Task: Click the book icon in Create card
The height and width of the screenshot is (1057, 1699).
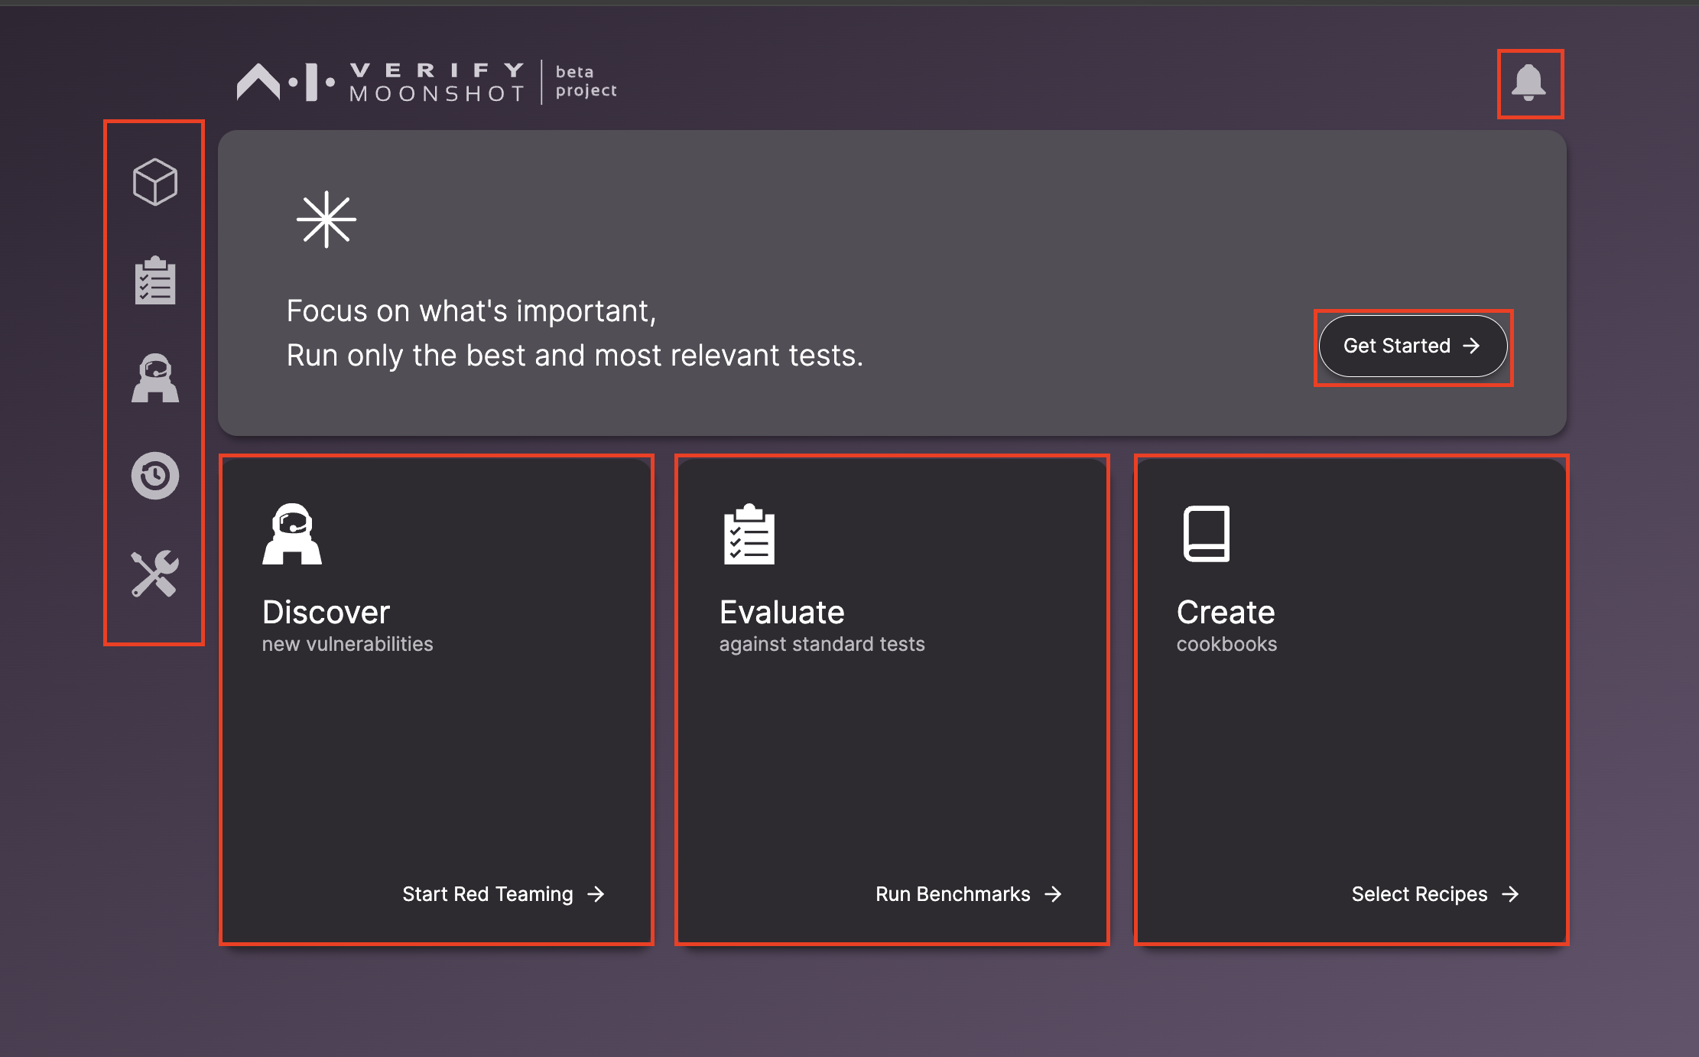Action: (x=1207, y=534)
